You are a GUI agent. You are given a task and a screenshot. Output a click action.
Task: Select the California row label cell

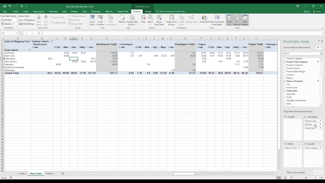18,53
